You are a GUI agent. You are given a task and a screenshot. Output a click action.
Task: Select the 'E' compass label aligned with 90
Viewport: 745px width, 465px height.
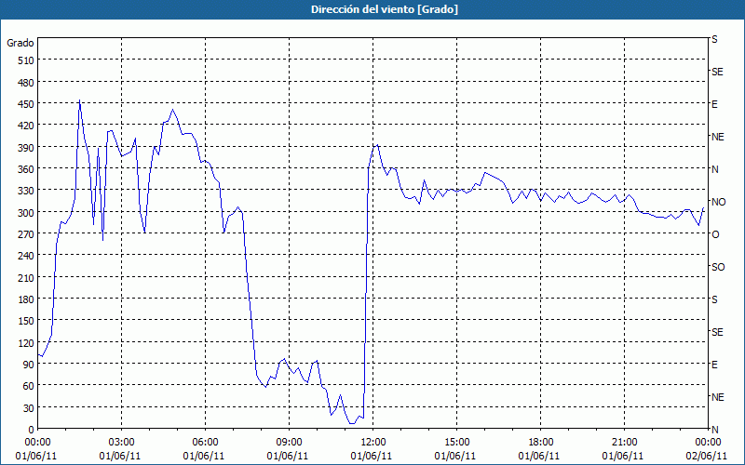click(x=714, y=365)
